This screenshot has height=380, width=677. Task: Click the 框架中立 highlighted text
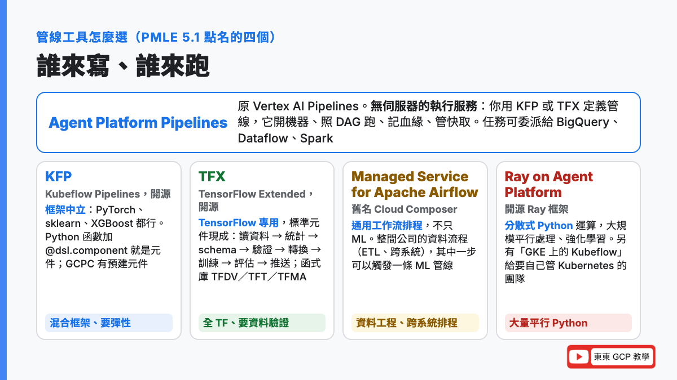click(65, 210)
